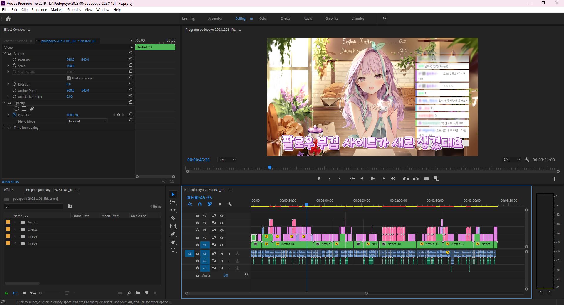This screenshot has width=564, height=305.
Task: Solo track A2
Action: (229, 261)
